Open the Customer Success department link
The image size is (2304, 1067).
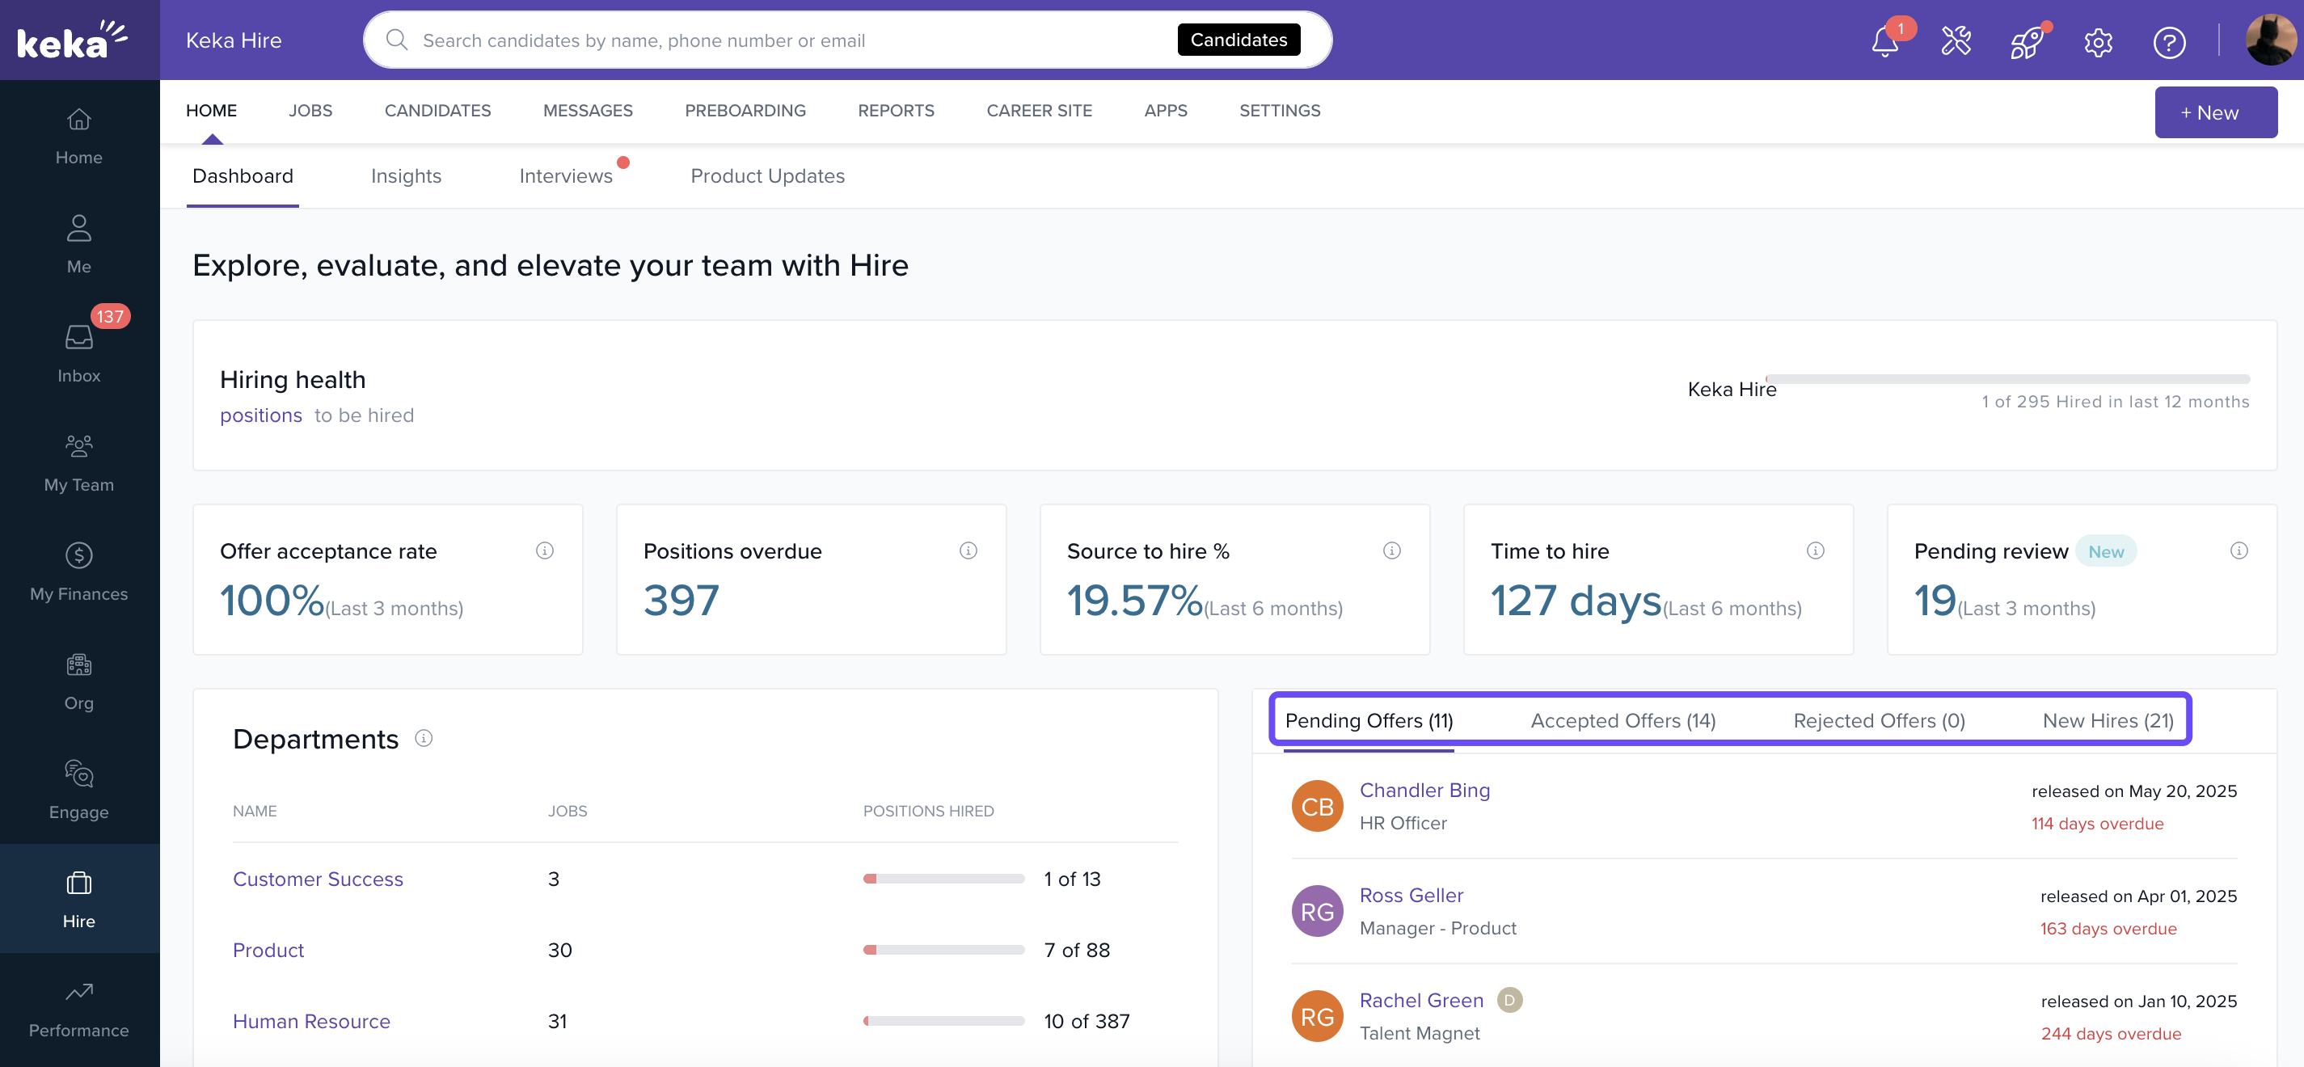[x=318, y=879]
